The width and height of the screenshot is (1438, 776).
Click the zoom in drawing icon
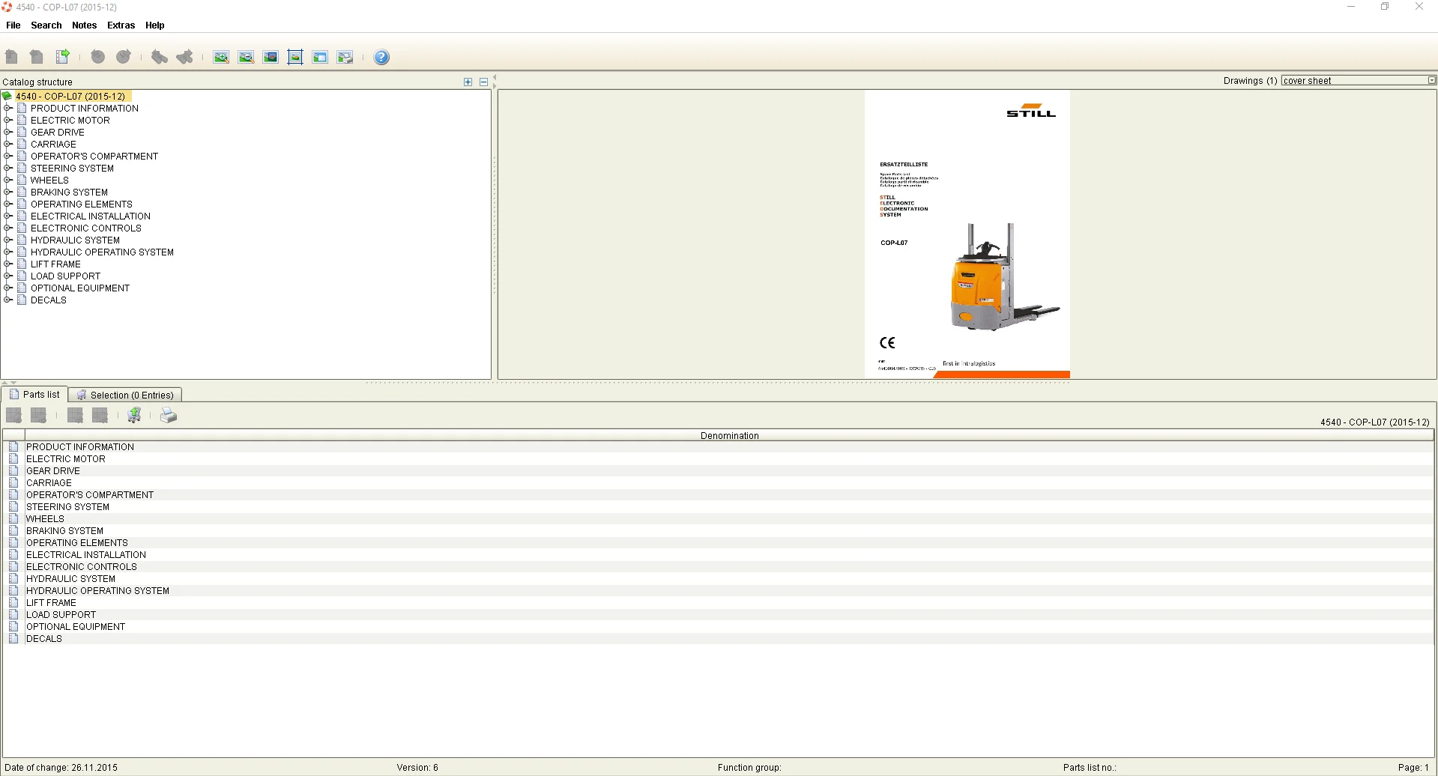pos(221,57)
